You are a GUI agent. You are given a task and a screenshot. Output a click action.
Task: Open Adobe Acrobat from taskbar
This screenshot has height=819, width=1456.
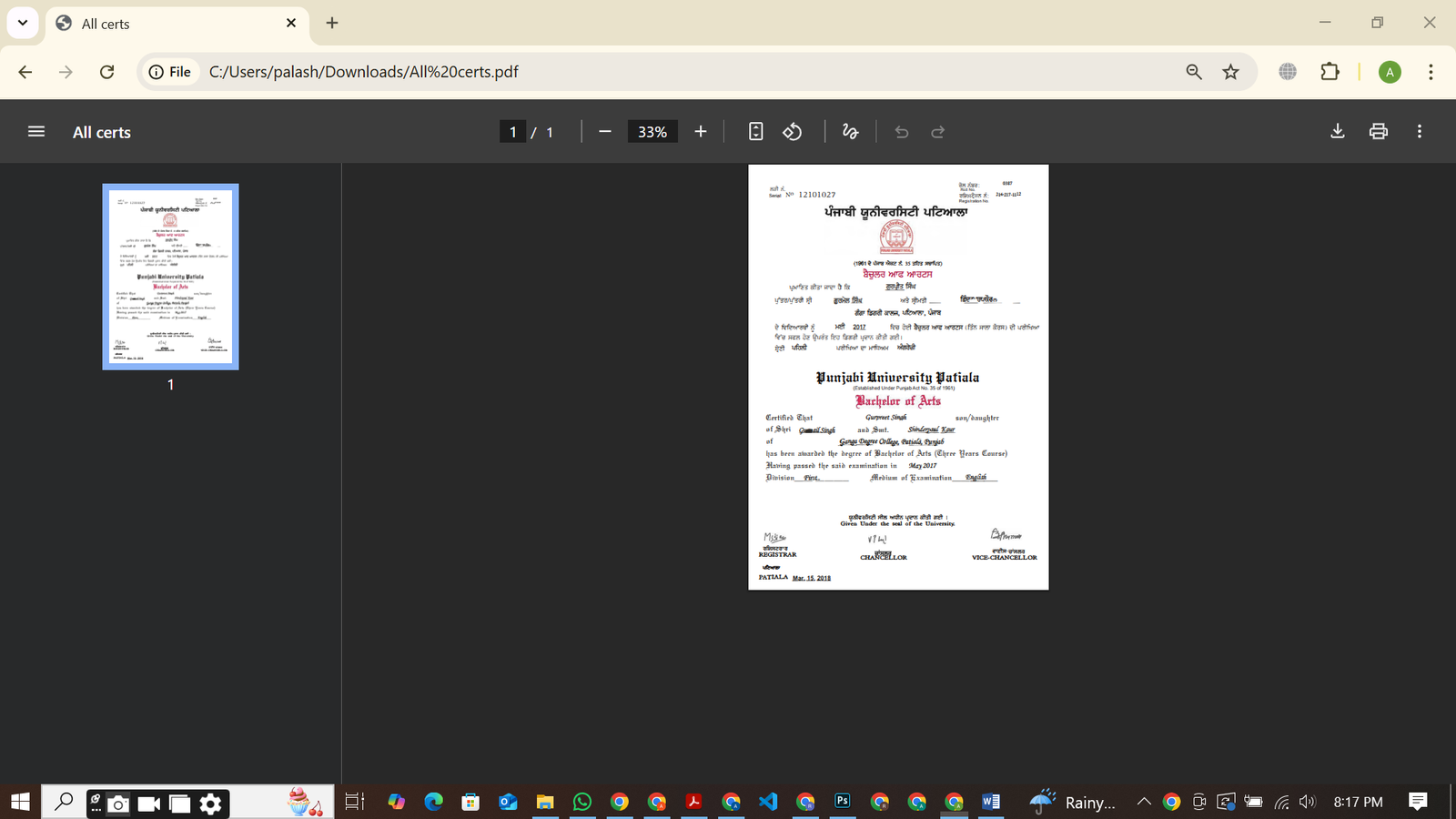pos(693,802)
